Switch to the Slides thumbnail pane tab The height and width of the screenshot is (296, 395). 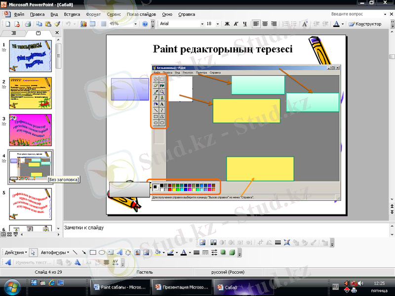click(x=39, y=33)
